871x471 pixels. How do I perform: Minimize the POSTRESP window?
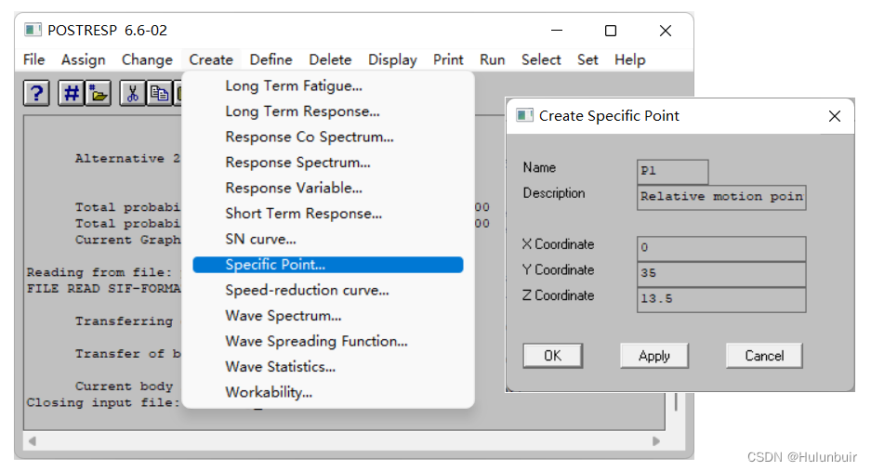[557, 31]
